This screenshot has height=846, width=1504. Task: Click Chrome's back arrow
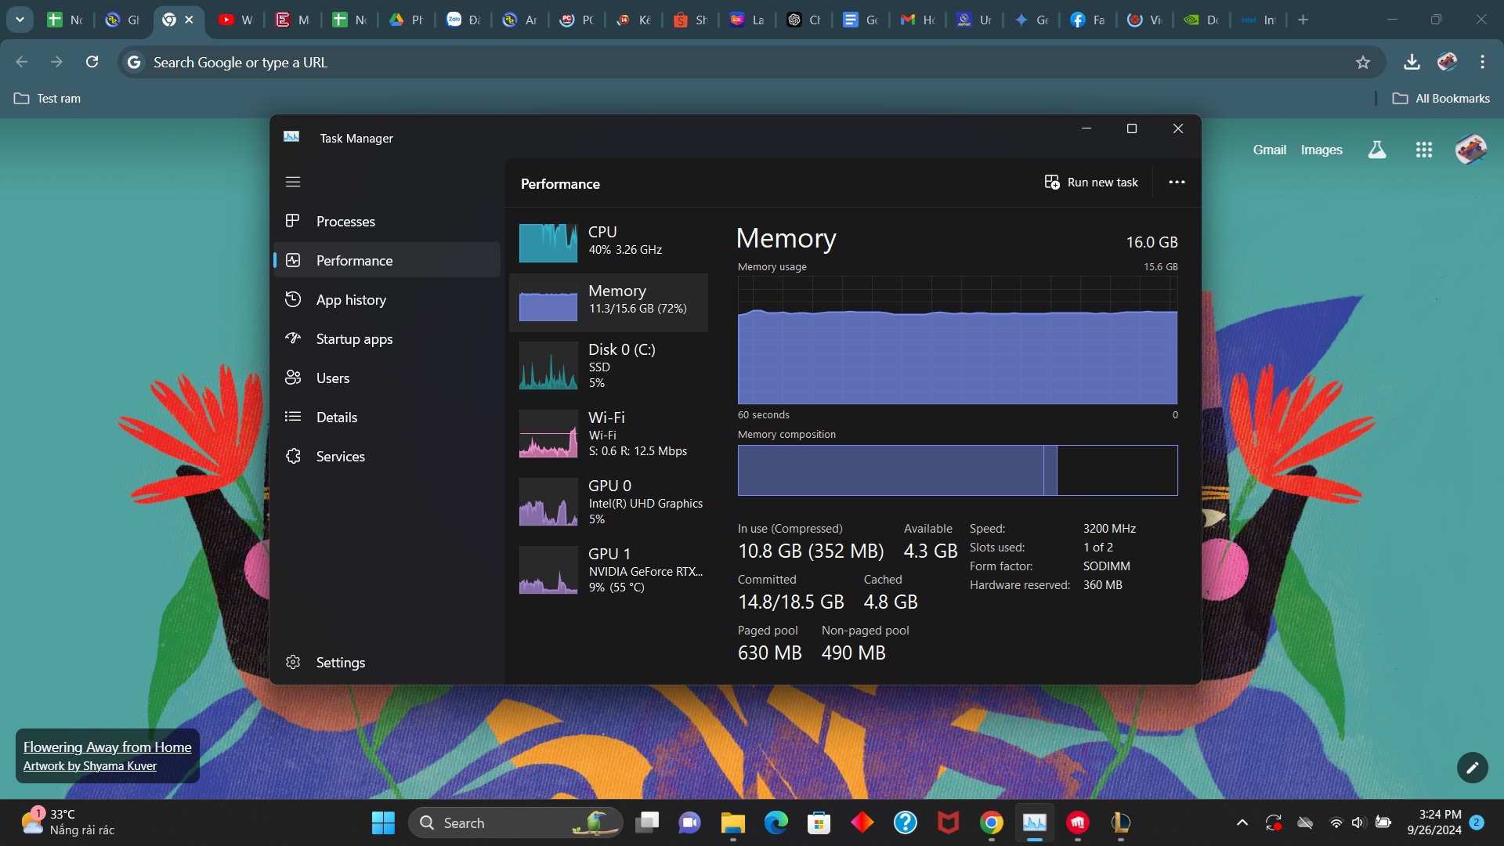pyautogui.click(x=22, y=62)
